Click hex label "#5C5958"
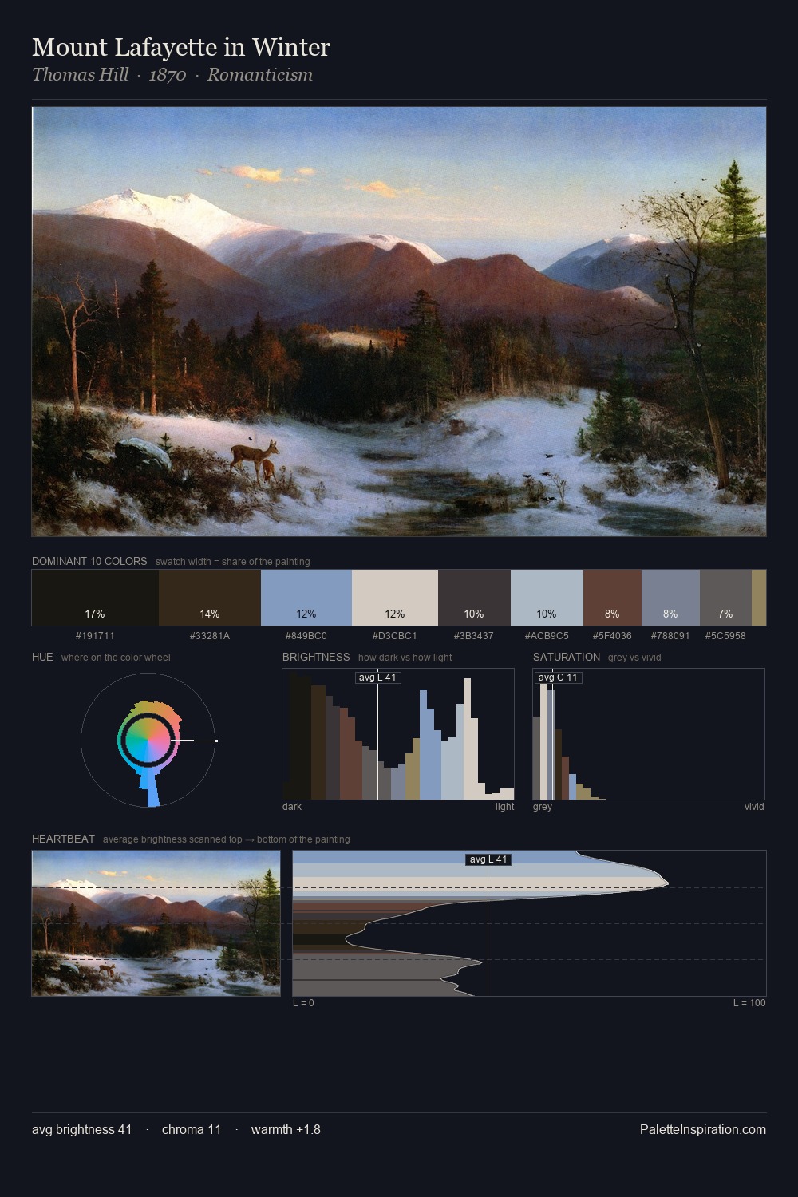The height and width of the screenshot is (1197, 798). pos(725,636)
